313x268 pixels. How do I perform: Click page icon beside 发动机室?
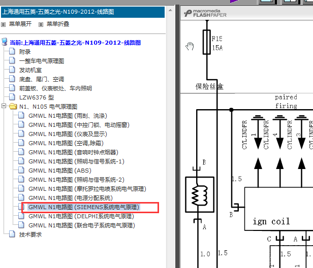coord(12,70)
